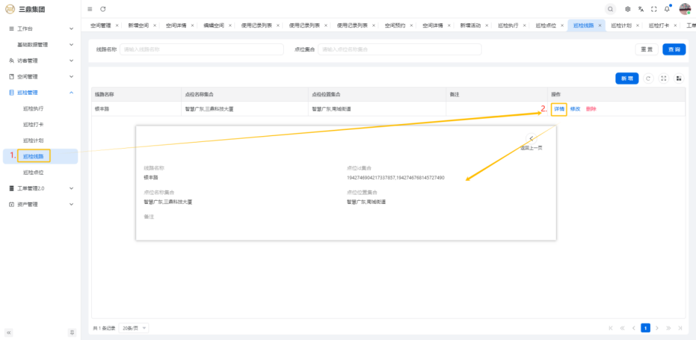Click the blue 查询 button
Viewport: 696px width, 340px height.
tap(674, 49)
